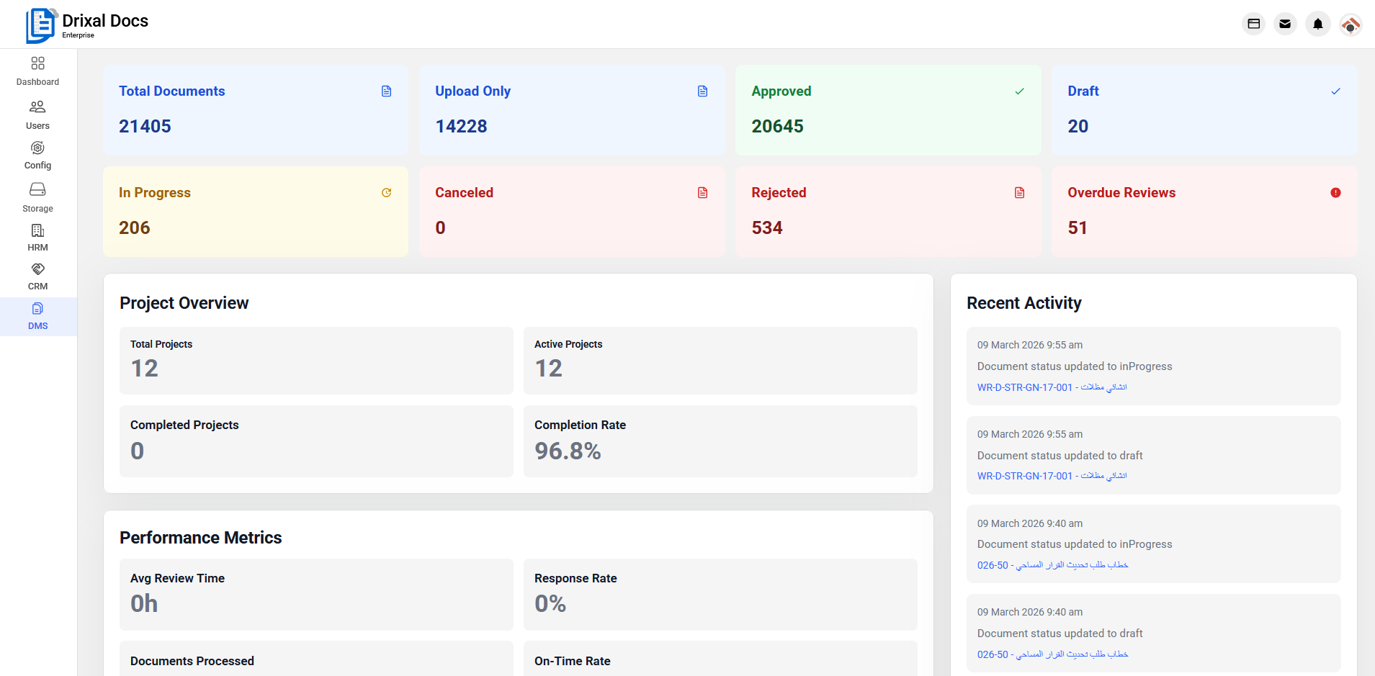
Task: Open the notifications bell icon
Action: coord(1317,24)
